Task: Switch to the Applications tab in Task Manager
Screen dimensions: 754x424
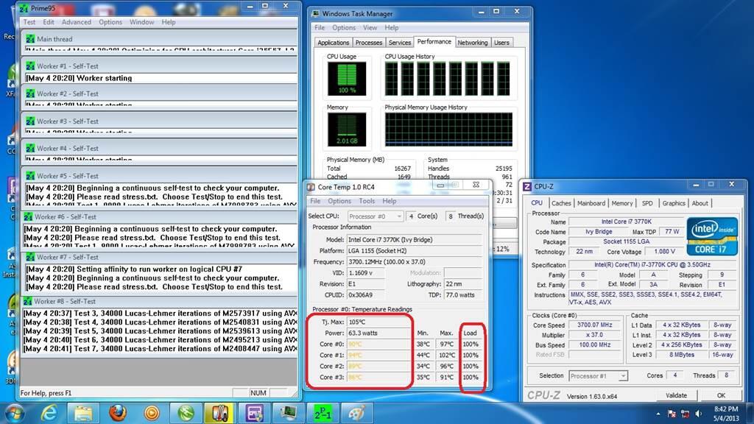Action: [x=334, y=43]
